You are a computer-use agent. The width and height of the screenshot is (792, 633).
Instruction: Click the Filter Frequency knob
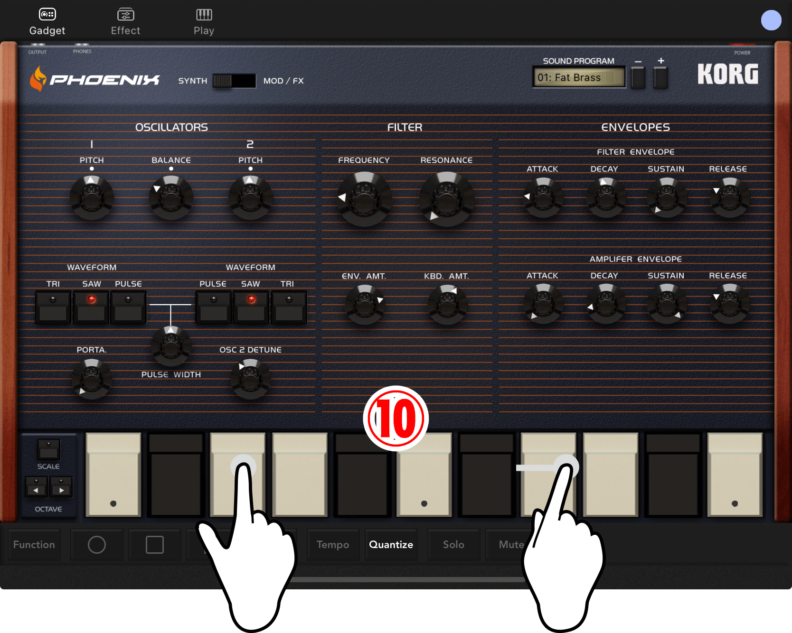tap(364, 199)
